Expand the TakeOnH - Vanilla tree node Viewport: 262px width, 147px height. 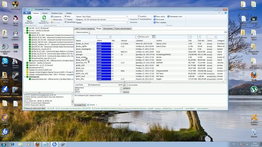coord(25,63)
